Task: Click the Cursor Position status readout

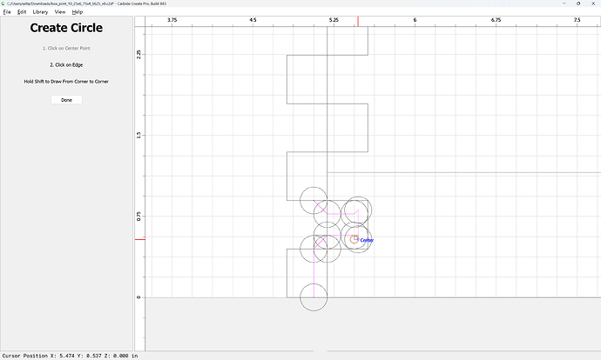Action: tap(70, 356)
